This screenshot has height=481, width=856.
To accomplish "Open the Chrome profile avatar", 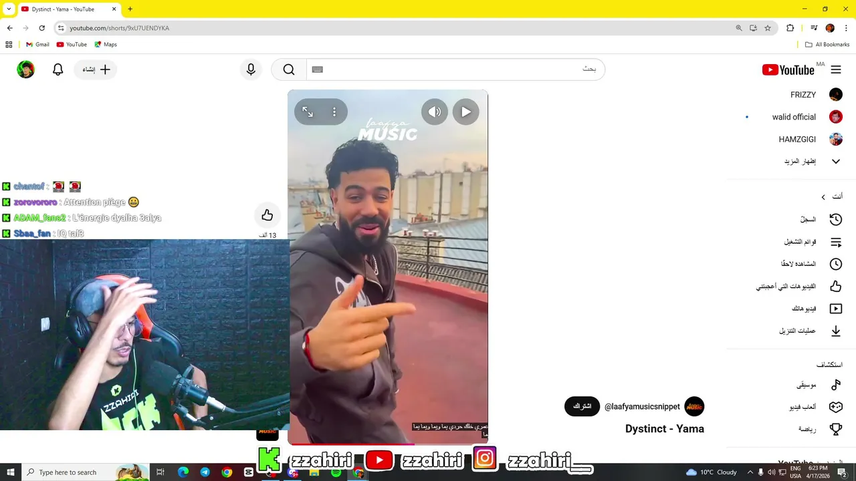I will coord(830,28).
